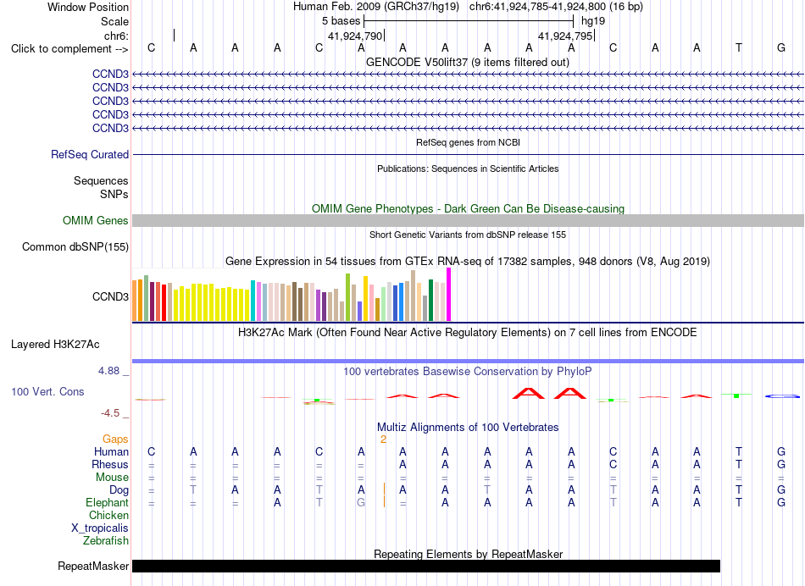This screenshot has height=586, width=805.
Task: Select the Dog species label
Action: pos(119,490)
